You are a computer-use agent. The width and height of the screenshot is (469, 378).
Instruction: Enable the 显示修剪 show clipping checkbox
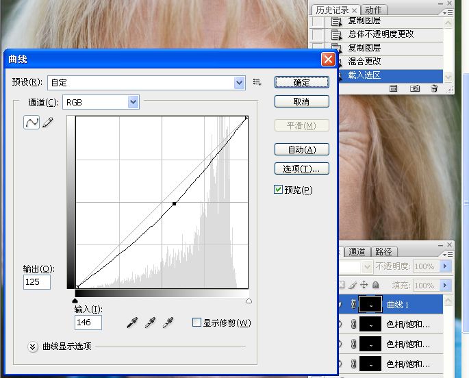(197, 323)
